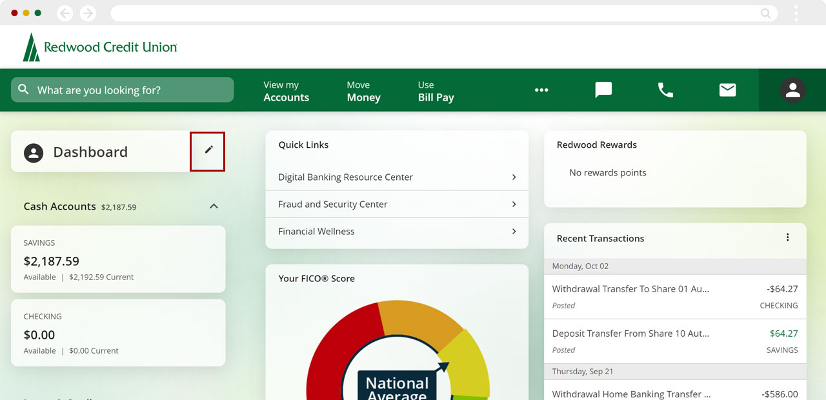The image size is (826, 400).
Task: Click chevron beside Digital Banking Resource Center
Action: 514,177
